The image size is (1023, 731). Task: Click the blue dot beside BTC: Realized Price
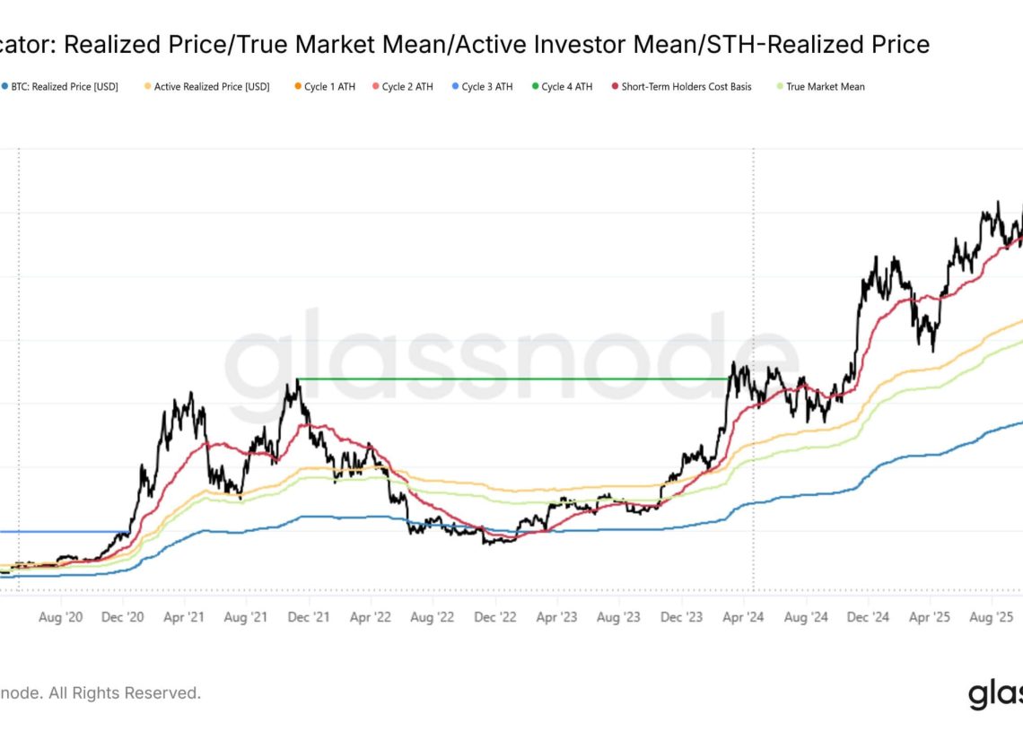(x=4, y=87)
